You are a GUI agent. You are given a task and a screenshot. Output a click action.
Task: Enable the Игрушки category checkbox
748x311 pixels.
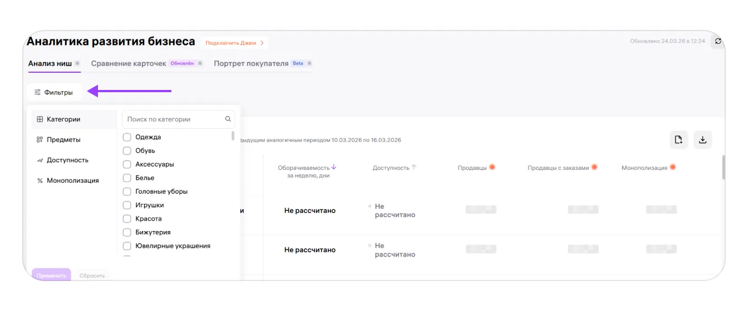click(127, 205)
